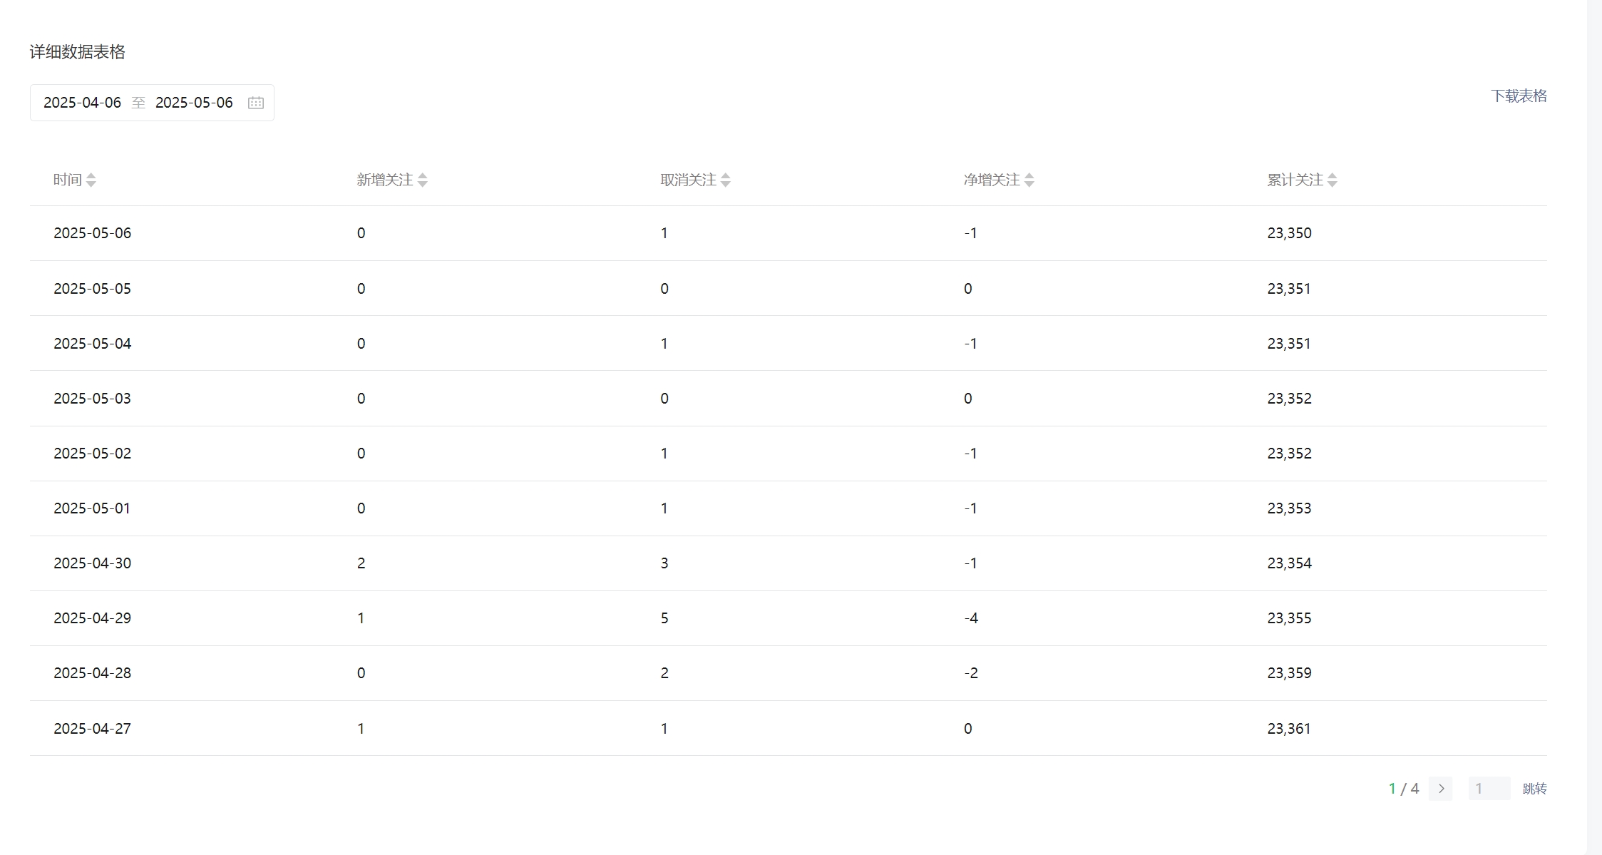Click the 累计关注 column header text

(x=1295, y=180)
